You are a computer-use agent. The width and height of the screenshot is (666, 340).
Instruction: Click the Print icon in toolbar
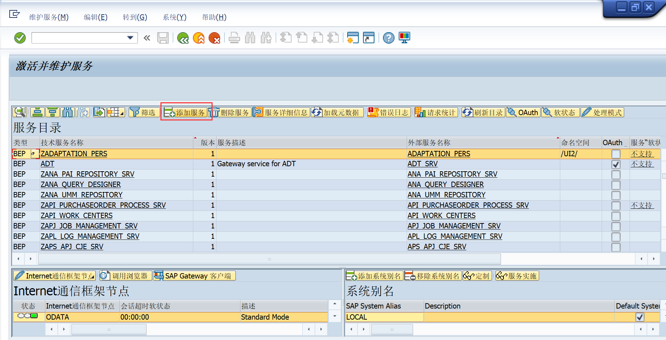coord(234,38)
